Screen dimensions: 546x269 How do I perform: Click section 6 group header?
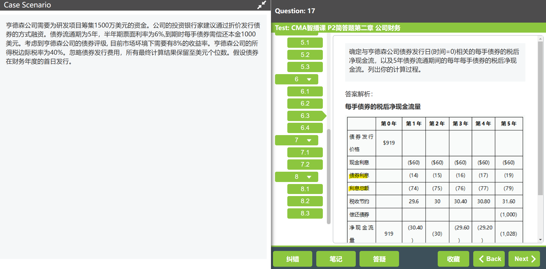tap(296, 79)
